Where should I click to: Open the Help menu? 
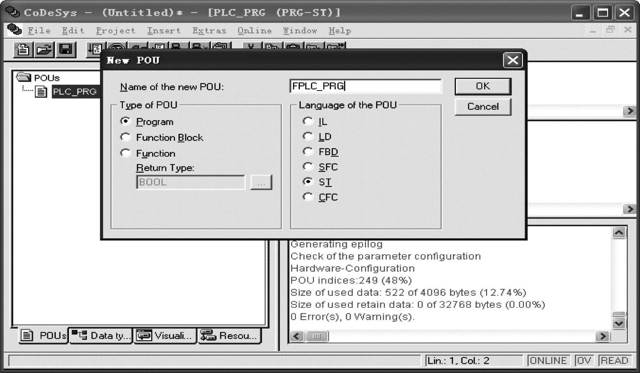pos(340,31)
